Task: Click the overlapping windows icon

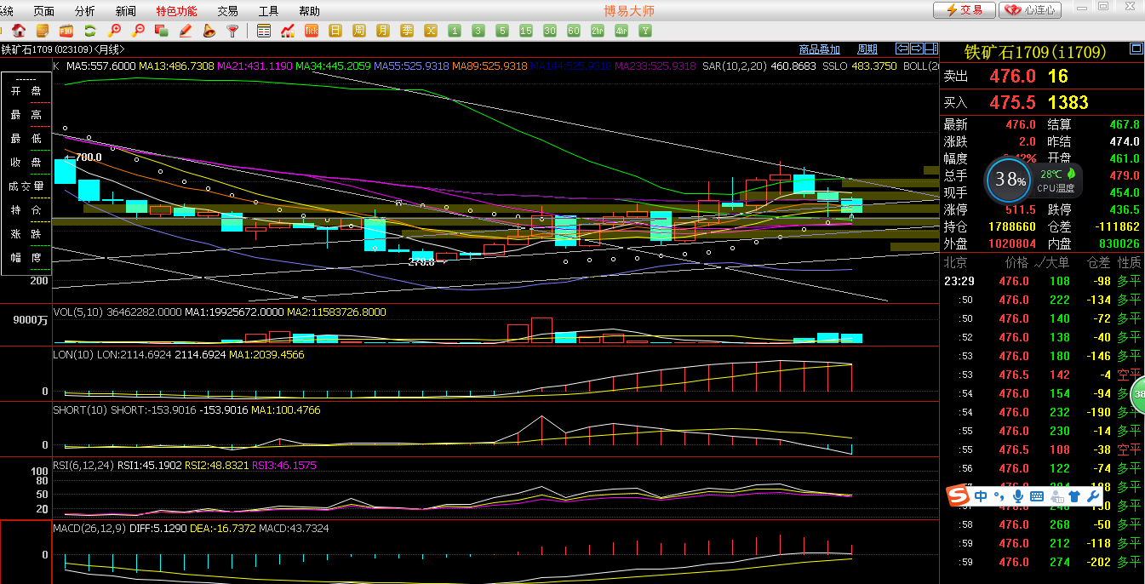Action: coord(162,31)
